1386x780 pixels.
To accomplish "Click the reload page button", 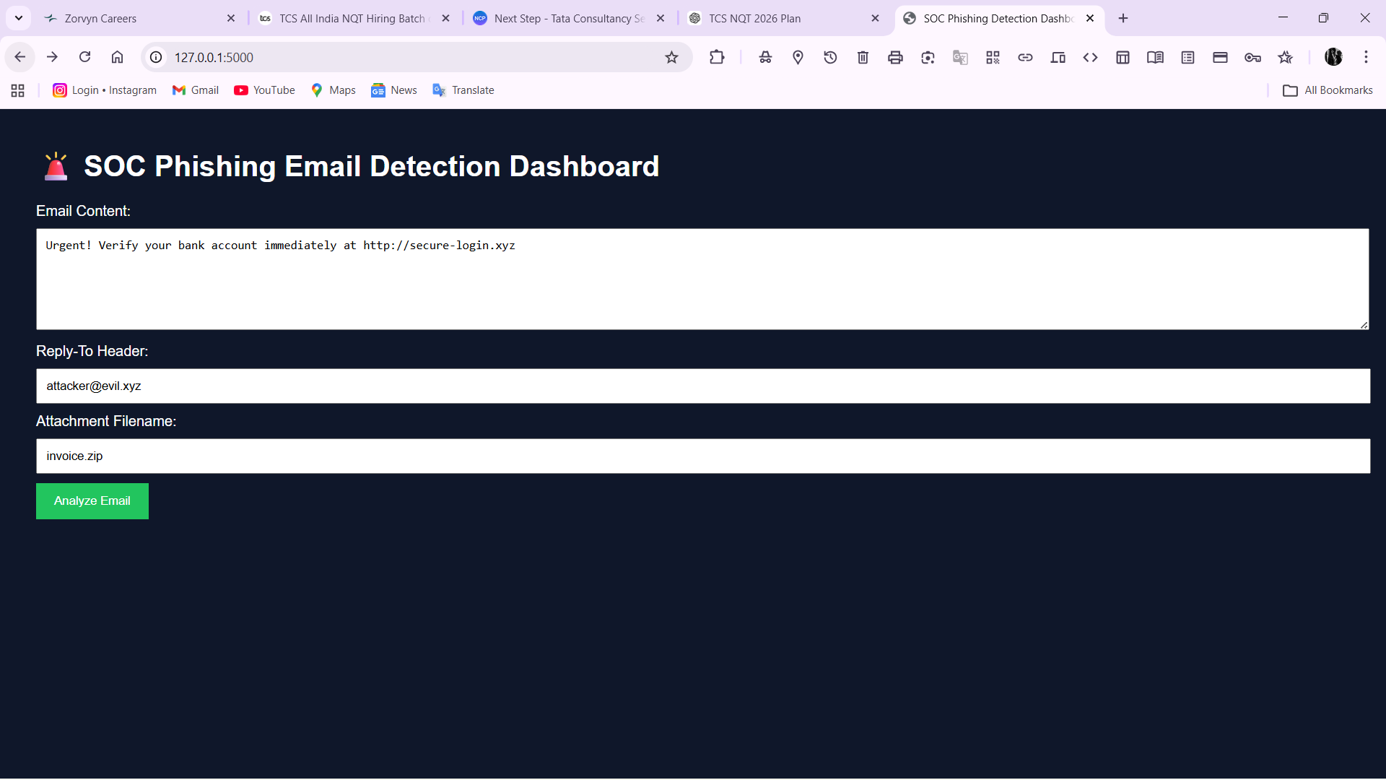I will 84,57.
